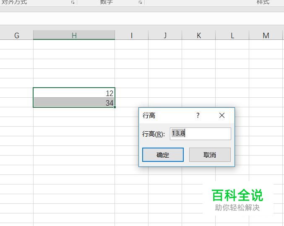Click the 行高 input field showing 13.8
Image resolution: width=284 pixels, height=226 pixels.
[201, 134]
